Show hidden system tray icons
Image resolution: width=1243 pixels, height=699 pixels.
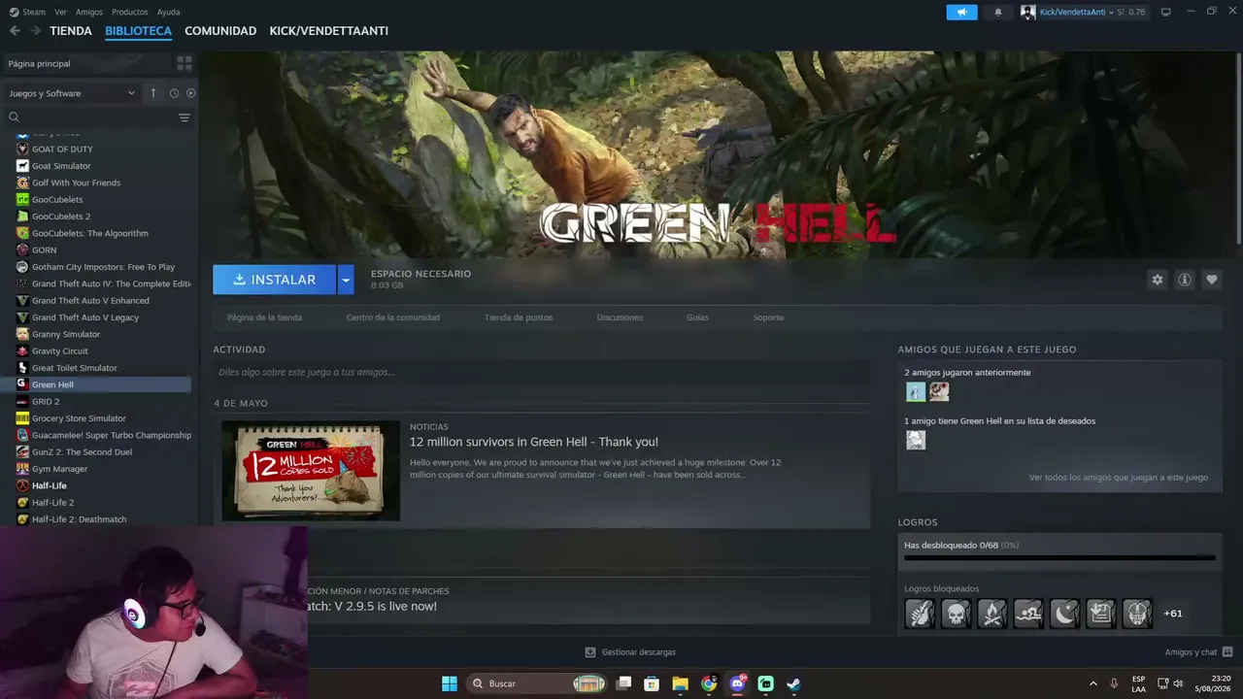pos(1092,683)
